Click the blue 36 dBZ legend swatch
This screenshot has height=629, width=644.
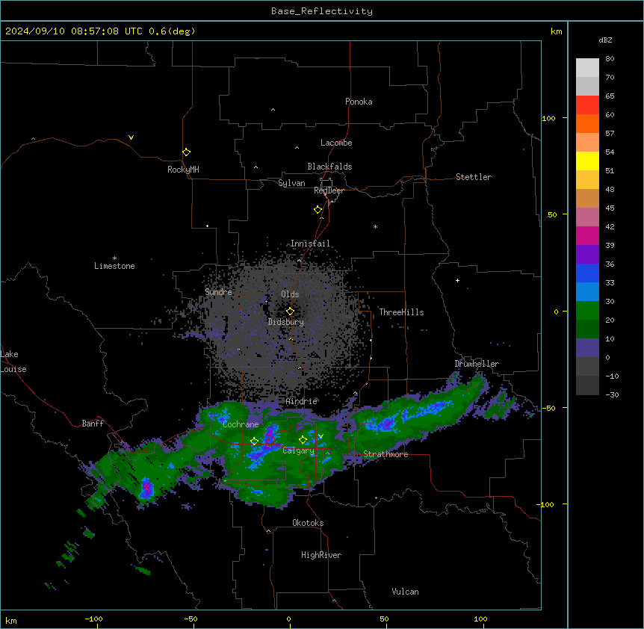[x=587, y=273]
